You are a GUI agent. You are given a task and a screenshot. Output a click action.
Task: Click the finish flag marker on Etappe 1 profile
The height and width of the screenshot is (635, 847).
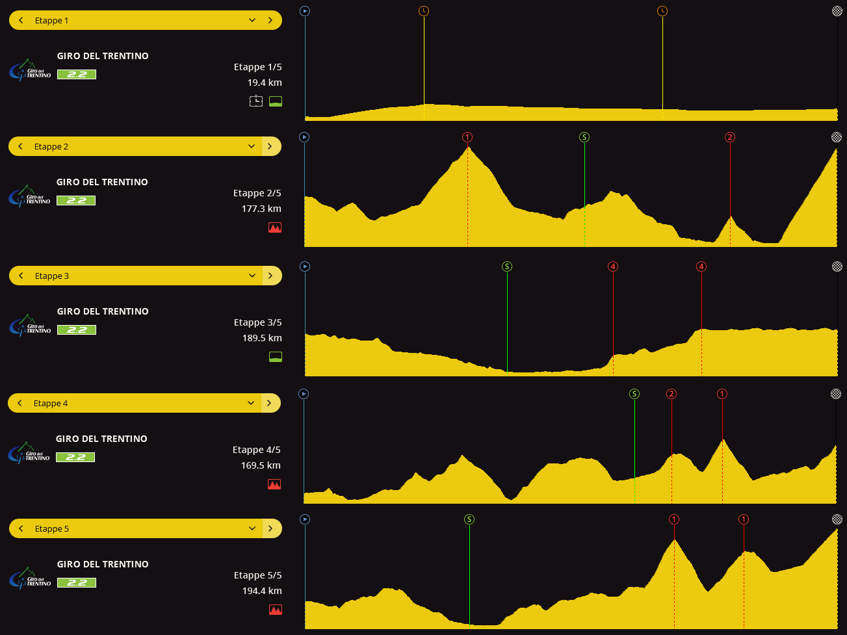pyautogui.click(x=837, y=11)
